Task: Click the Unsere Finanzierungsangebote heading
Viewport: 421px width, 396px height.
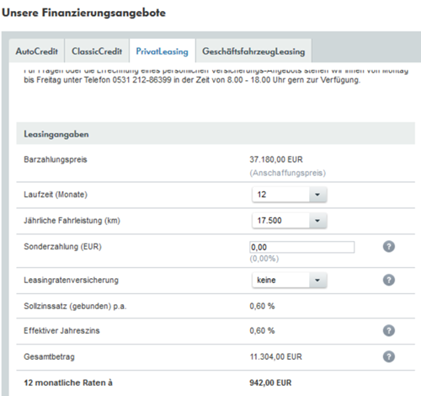Action: tap(83, 13)
